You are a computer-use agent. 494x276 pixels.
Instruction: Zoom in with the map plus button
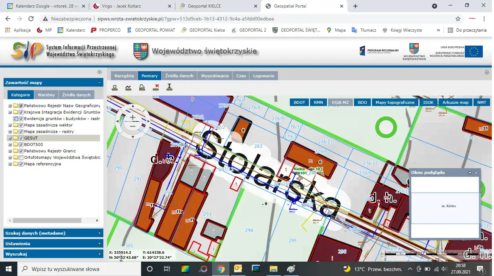(x=132, y=117)
